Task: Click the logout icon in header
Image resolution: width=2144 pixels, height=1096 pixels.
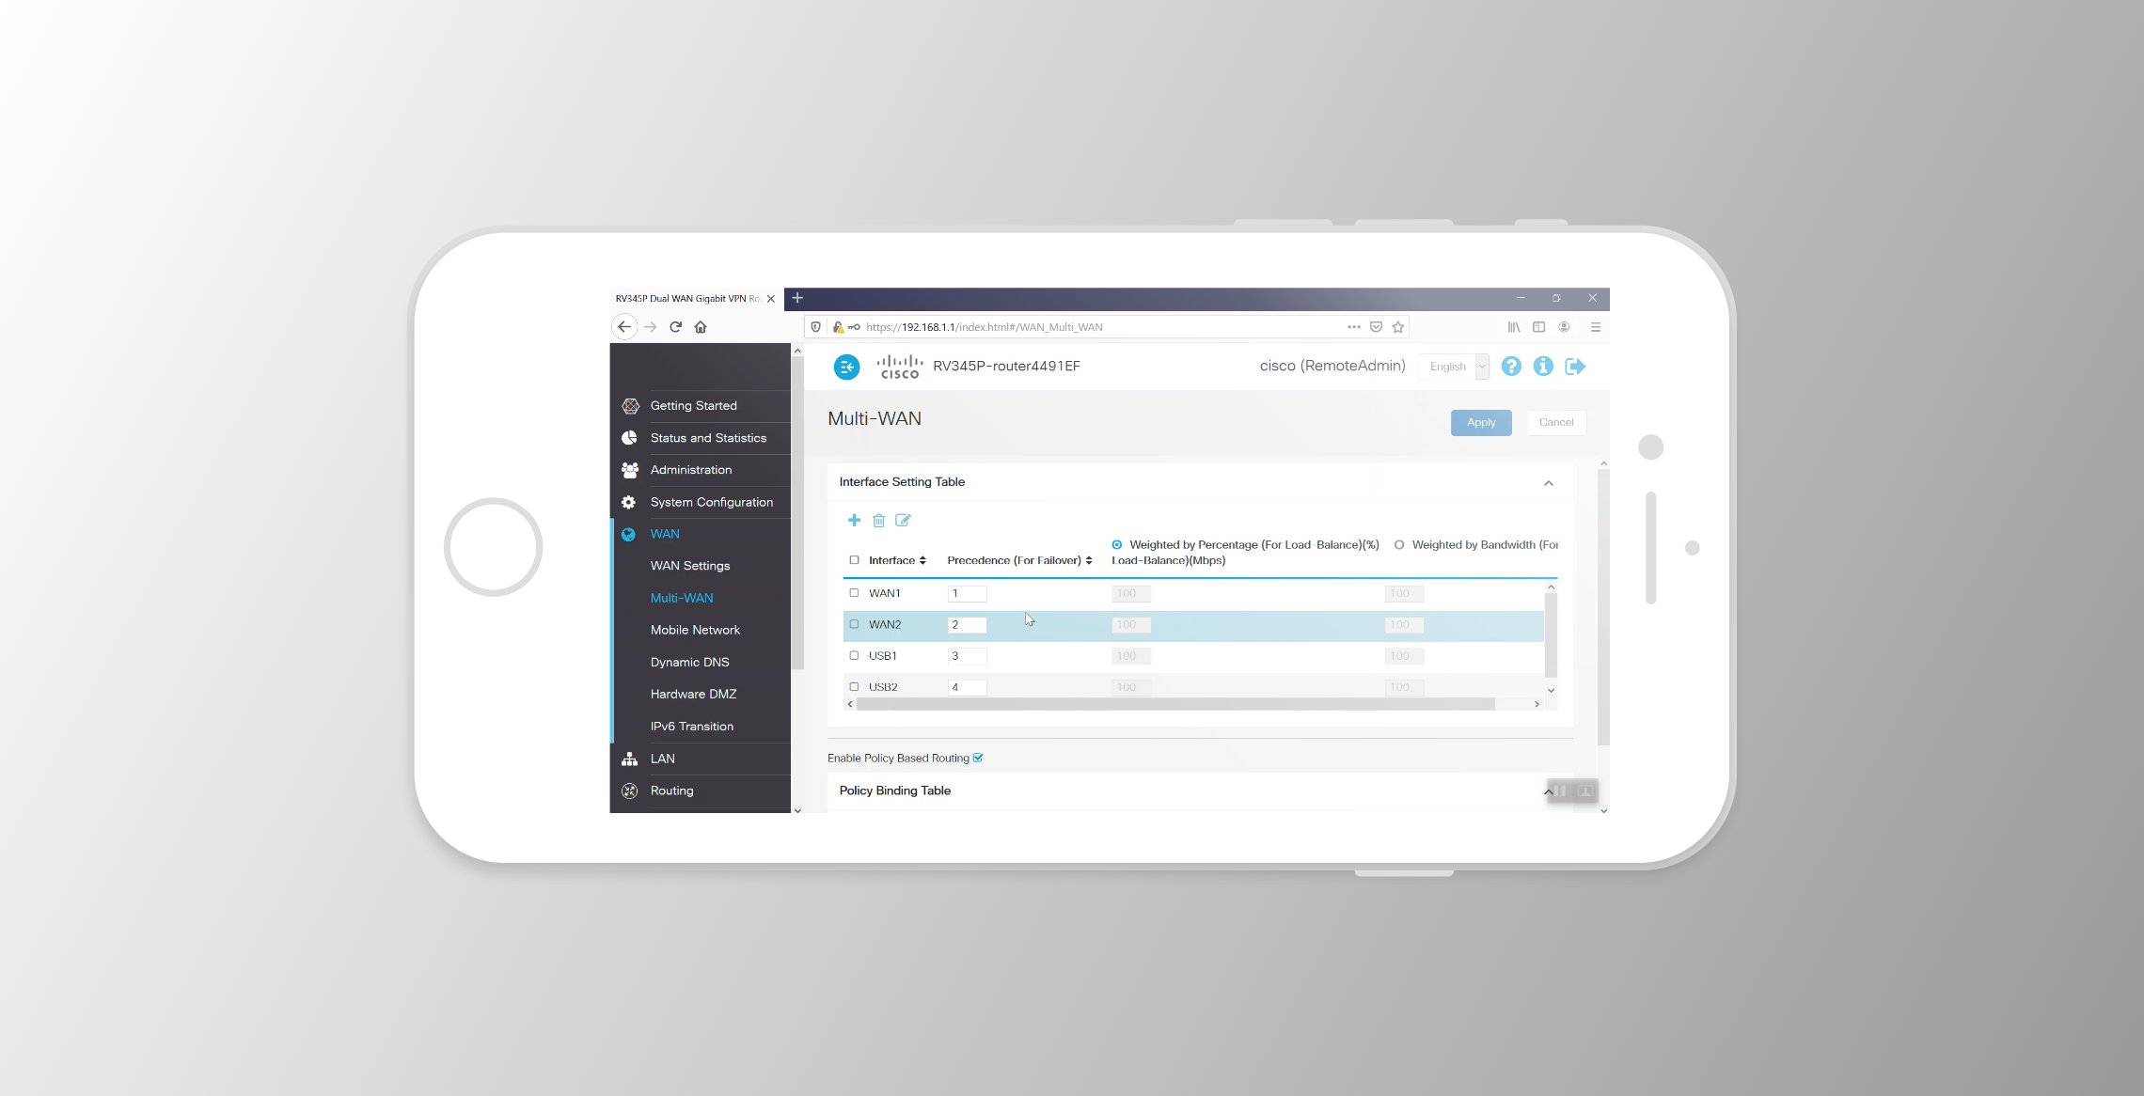Action: [1575, 367]
